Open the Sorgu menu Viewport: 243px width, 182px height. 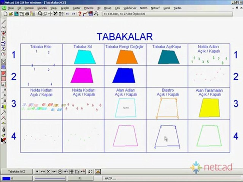[54, 8]
